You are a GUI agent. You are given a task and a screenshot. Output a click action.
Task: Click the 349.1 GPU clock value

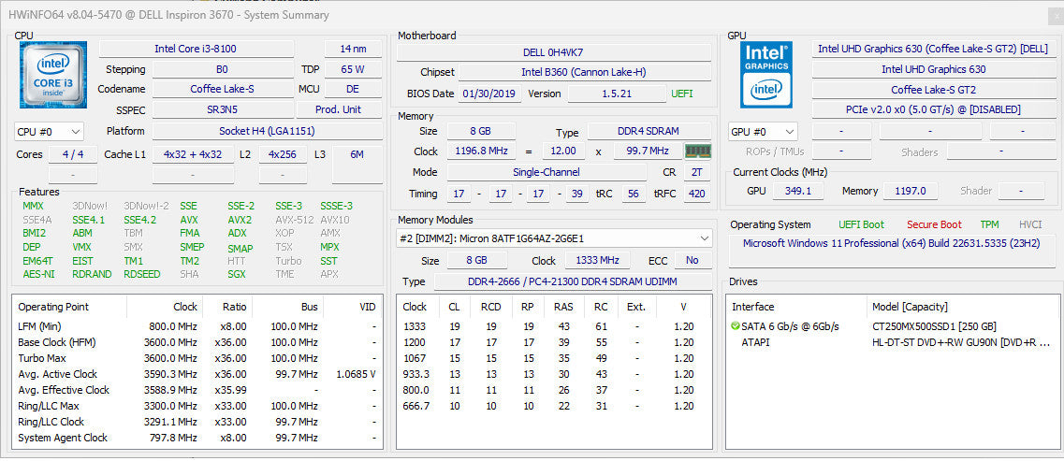tap(797, 191)
